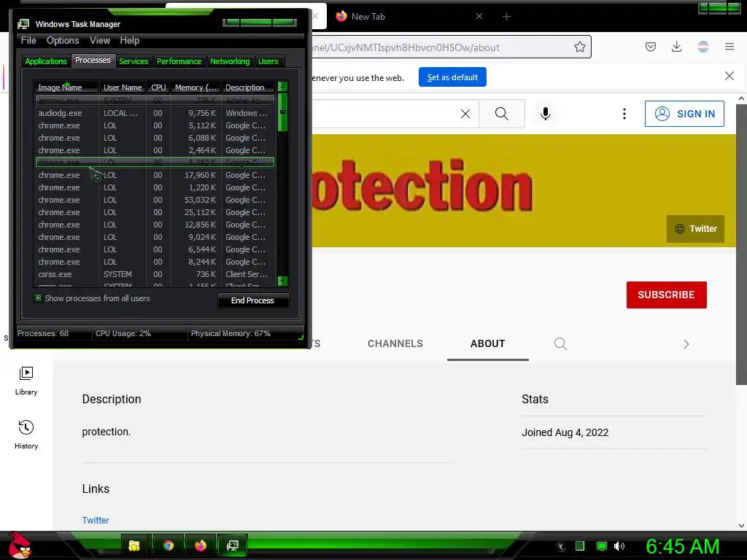Open Task Manager from the taskbar
Viewport: 747px width, 560px height.
[233, 545]
